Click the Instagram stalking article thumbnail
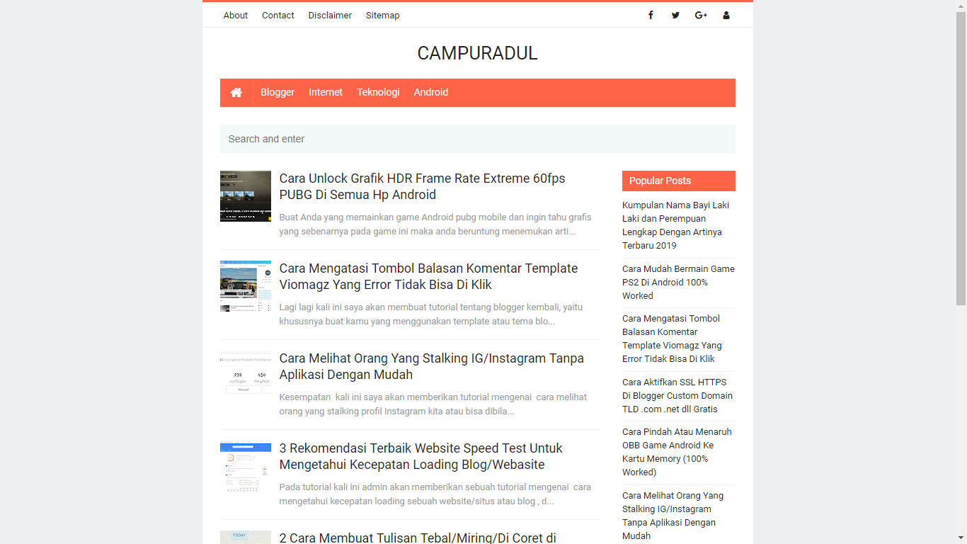 click(x=246, y=376)
